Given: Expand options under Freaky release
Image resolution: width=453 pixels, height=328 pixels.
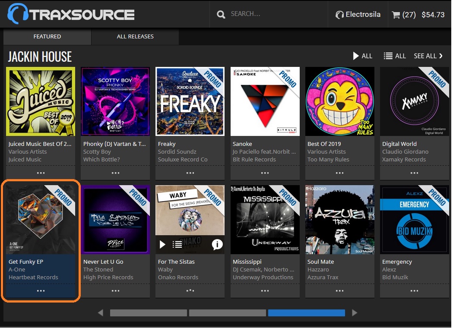Looking at the screenshot, I should point(190,173).
